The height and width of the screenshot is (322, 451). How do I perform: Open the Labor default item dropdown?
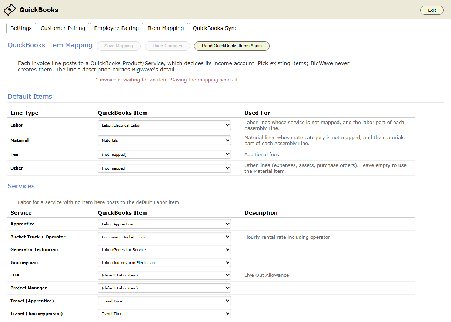[x=164, y=125]
